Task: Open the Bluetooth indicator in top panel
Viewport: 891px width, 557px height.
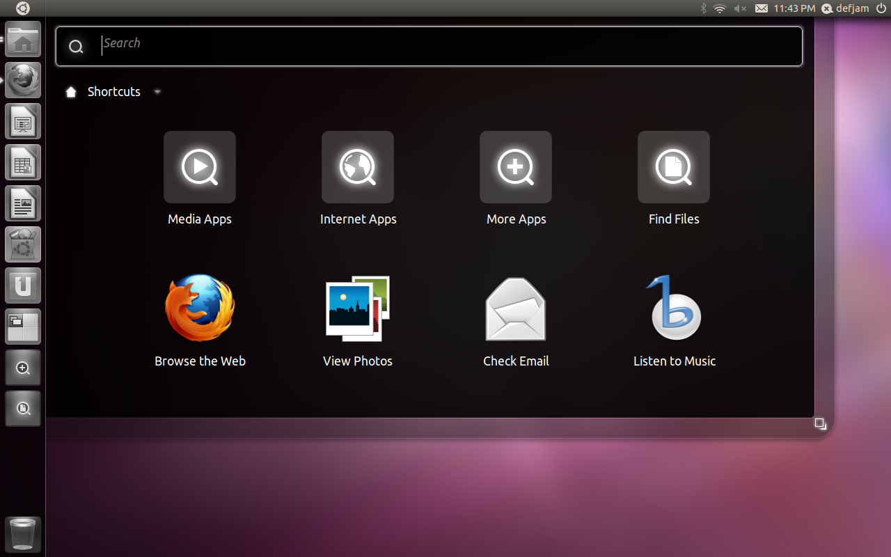Action: click(703, 8)
